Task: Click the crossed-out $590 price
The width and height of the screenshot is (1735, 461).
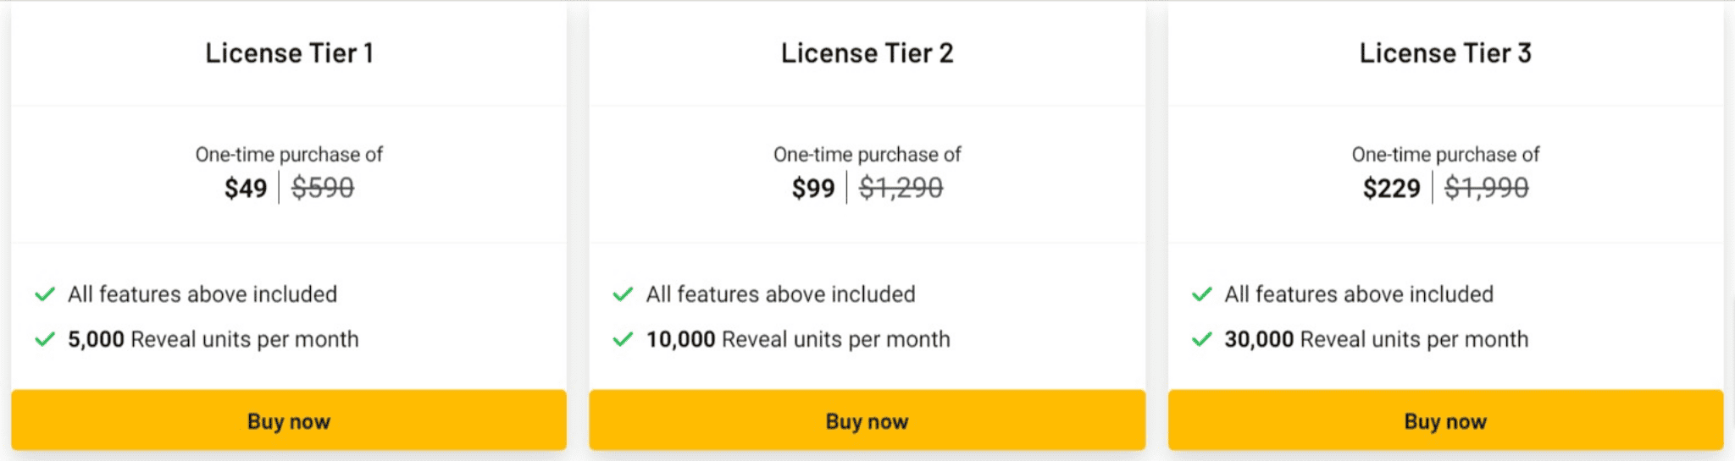Action: (323, 188)
